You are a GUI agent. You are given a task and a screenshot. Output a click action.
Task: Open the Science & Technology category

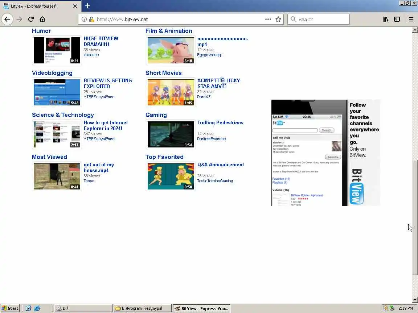[x=63, y=115]
